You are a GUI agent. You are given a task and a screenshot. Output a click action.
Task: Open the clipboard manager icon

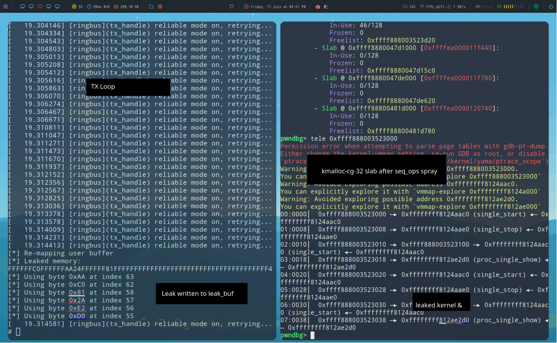(326, 7)
